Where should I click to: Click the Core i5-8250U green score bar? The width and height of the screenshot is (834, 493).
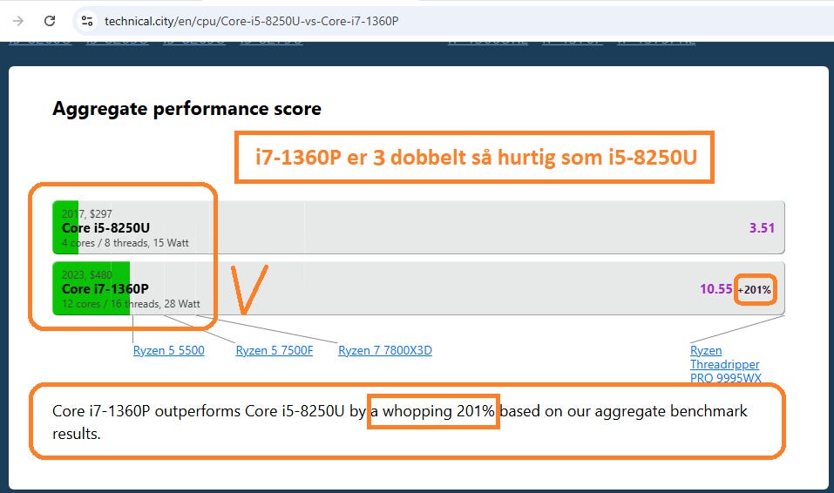(x=65, y=227)
